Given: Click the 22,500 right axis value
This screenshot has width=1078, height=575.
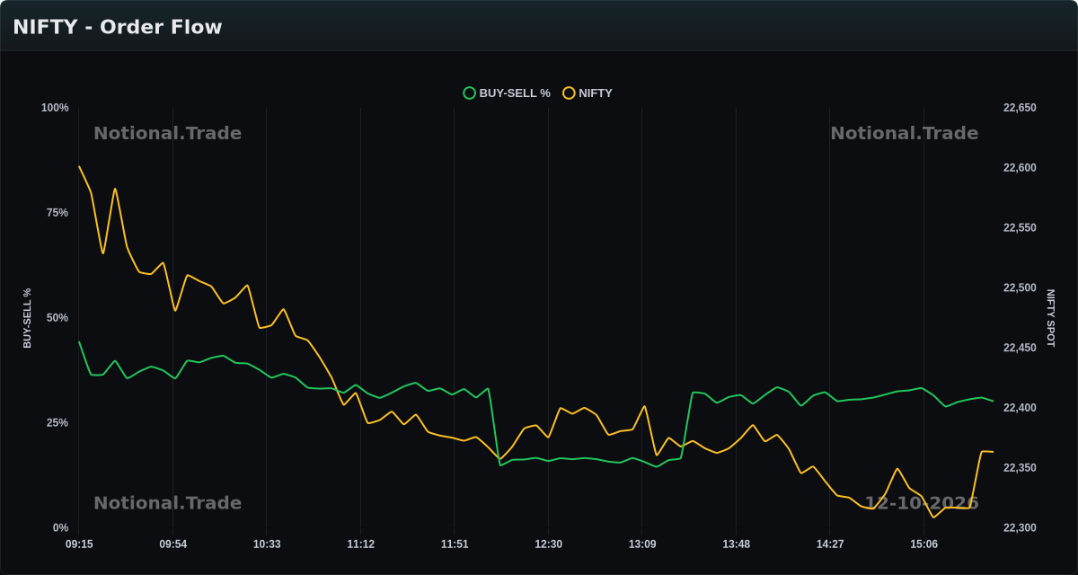Looking at the screenshot, I should tap(1020, 288).
